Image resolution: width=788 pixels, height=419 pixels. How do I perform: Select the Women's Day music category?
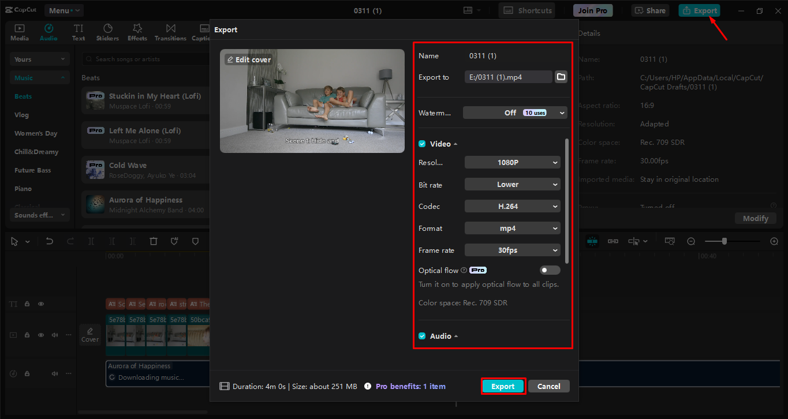coord(36,133)
